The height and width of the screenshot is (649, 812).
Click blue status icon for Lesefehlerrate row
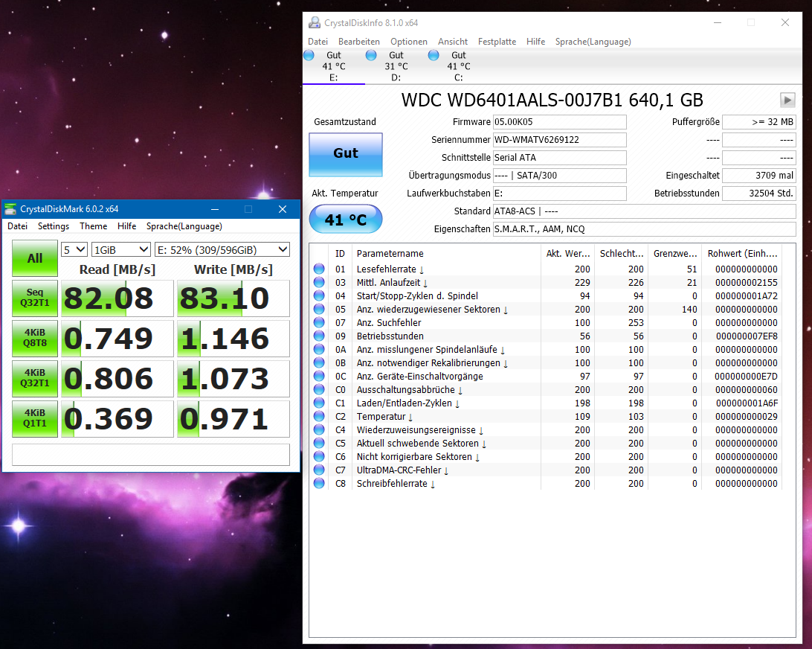(319, 269)
